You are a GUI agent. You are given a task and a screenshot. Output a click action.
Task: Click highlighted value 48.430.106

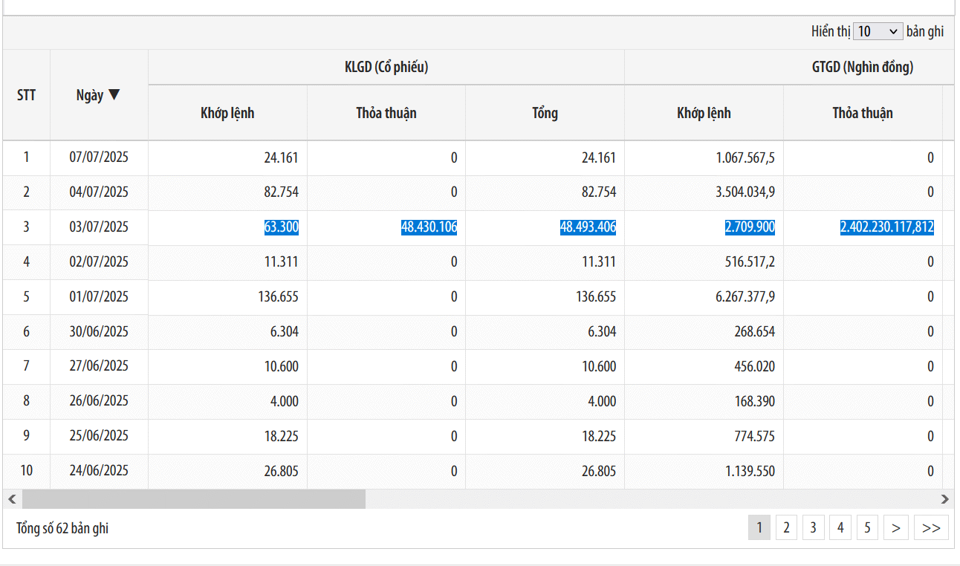coord(429,227)
